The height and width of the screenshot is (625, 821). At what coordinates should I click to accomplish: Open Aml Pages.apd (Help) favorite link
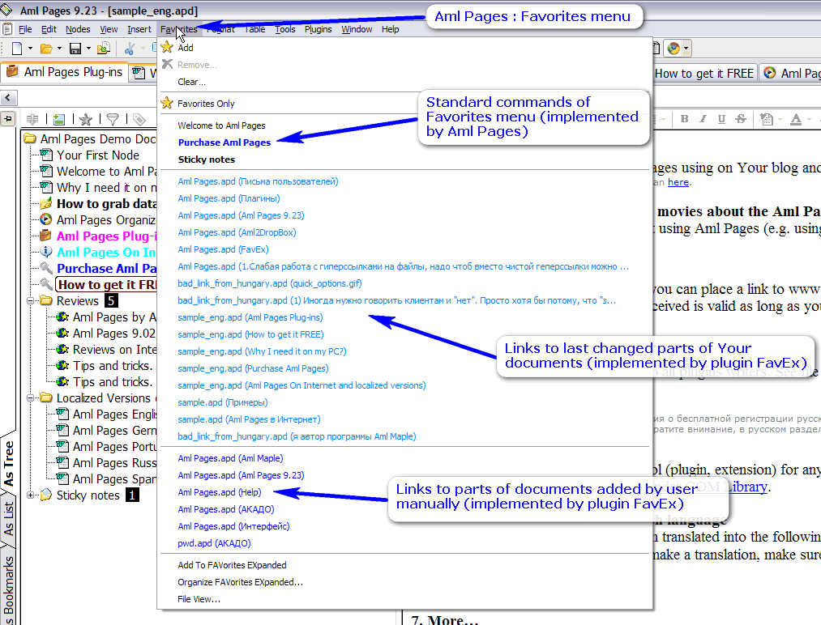point(220,492)
